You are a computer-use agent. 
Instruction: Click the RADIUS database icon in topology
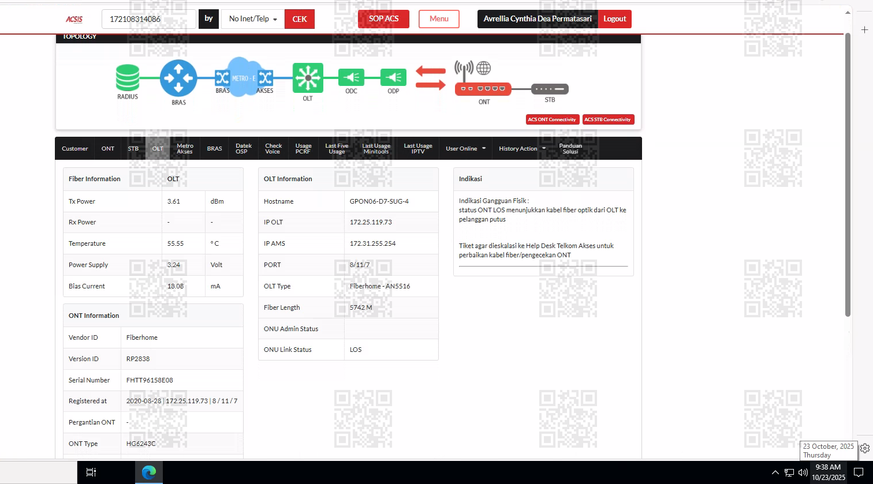pyautogui.click(x=128, y=78)
